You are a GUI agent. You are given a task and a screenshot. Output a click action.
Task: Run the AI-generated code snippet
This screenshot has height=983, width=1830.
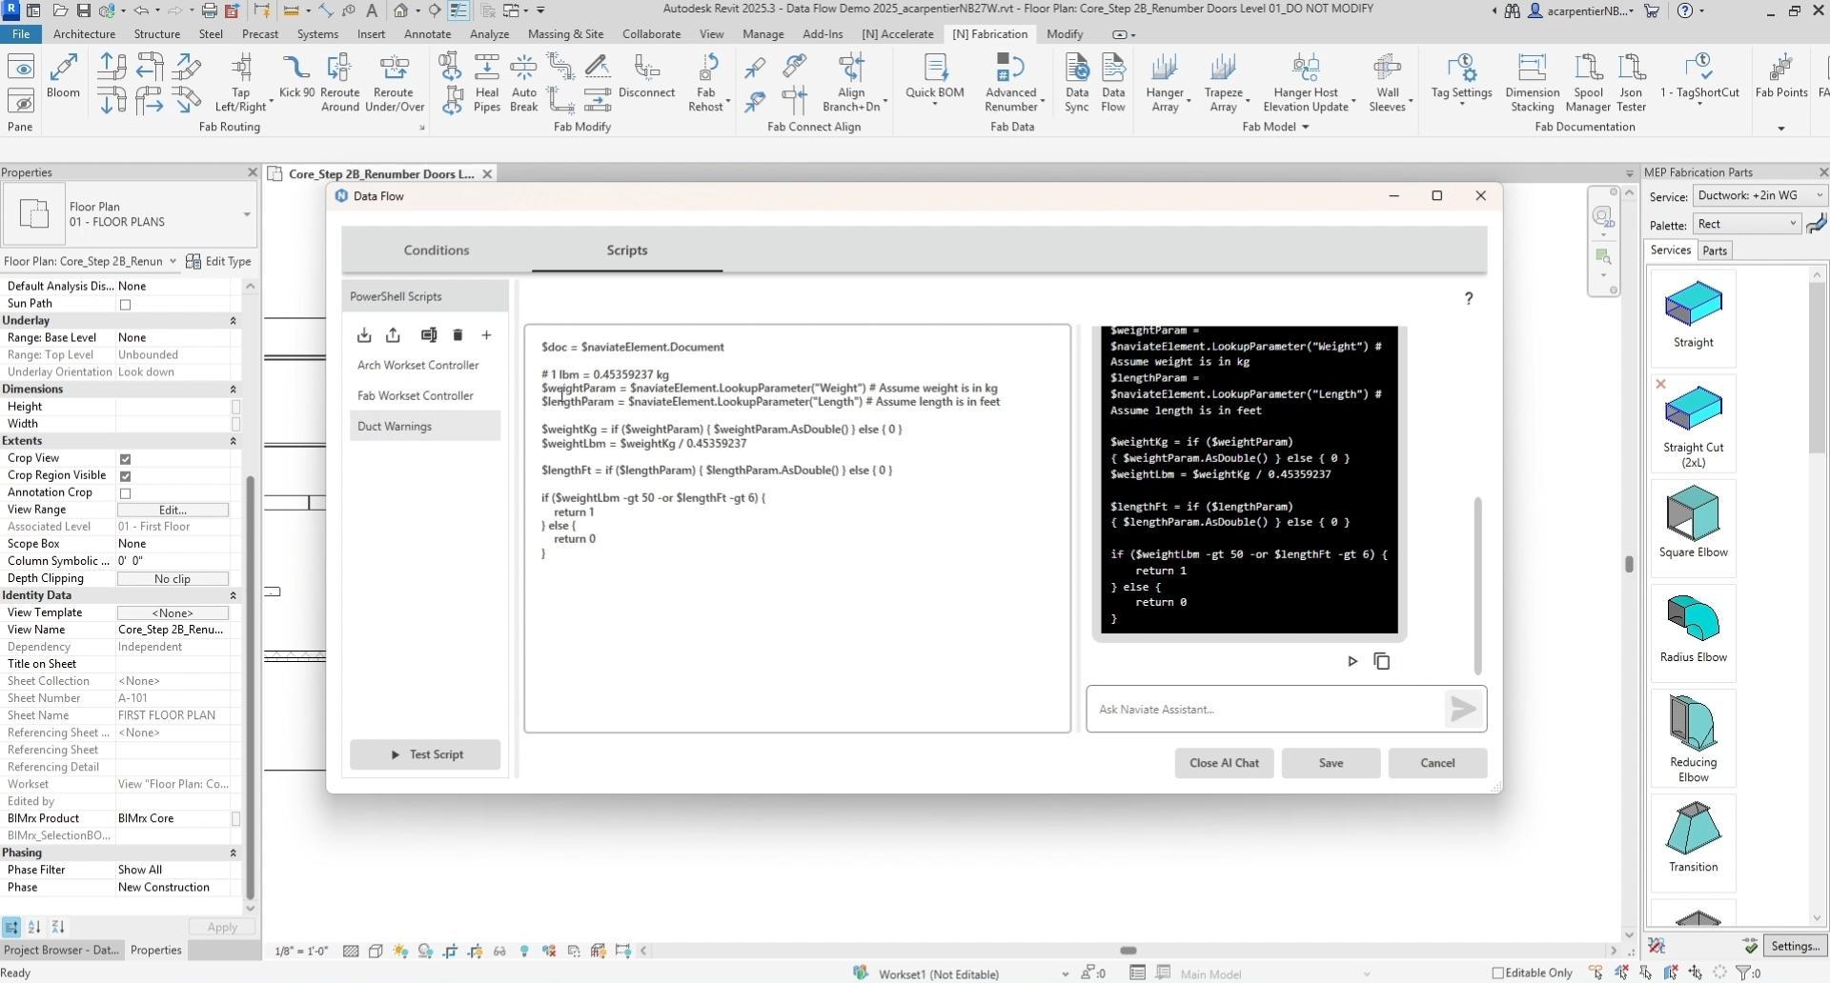[1352, 661]
